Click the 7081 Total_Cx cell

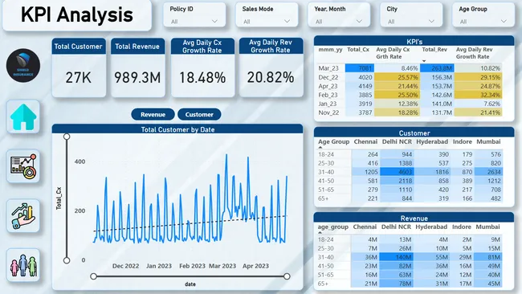click(360, 68)
